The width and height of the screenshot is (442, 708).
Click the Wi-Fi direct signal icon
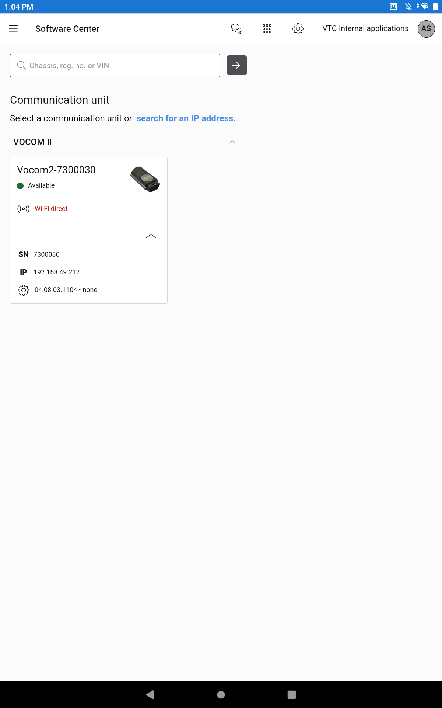pos(24,209)
